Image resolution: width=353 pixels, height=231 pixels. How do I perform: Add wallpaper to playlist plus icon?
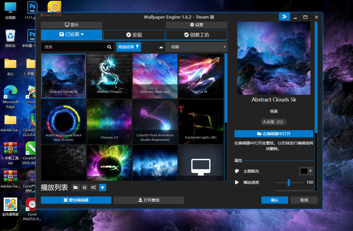(x=103, y=187)
